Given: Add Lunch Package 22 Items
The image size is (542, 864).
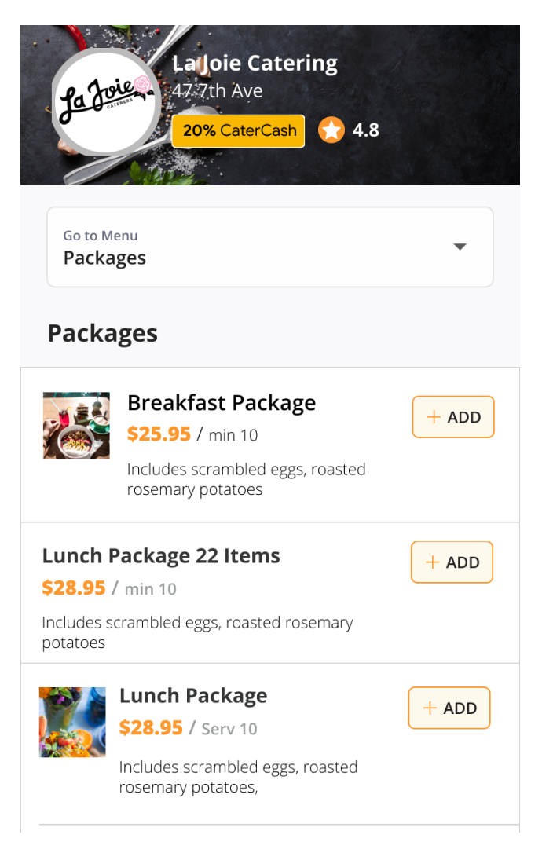Looking at the screenshot, I should click(x=452, y=562).
